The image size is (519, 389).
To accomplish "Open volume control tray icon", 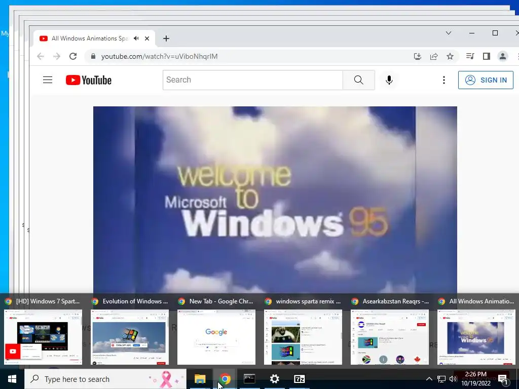I will tap(453, 379).
